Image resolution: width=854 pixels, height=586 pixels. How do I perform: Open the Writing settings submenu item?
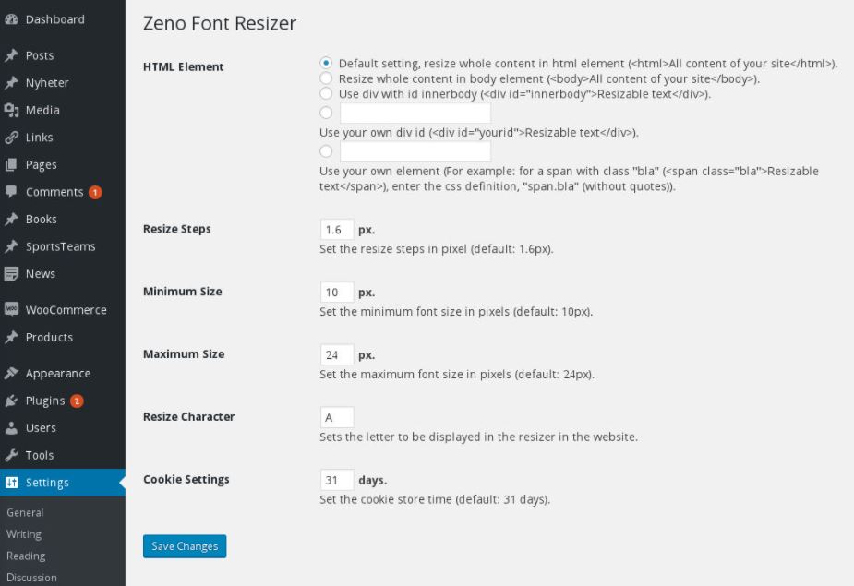[24, 534]
